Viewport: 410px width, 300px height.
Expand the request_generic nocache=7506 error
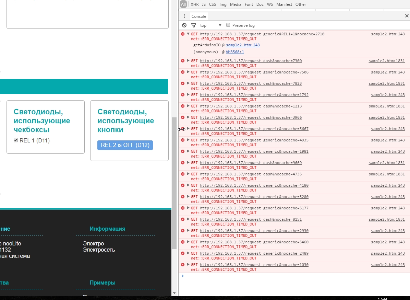pos(188,72)
